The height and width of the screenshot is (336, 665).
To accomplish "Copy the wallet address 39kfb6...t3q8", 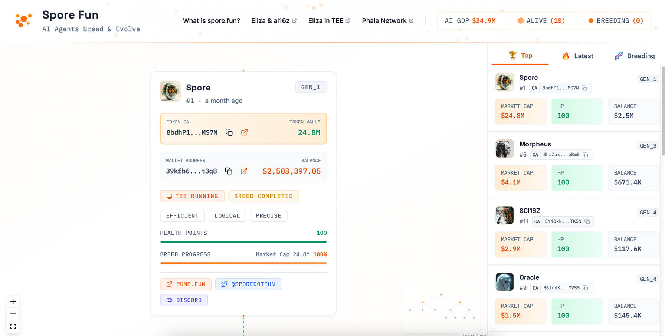I will (229, 171).
